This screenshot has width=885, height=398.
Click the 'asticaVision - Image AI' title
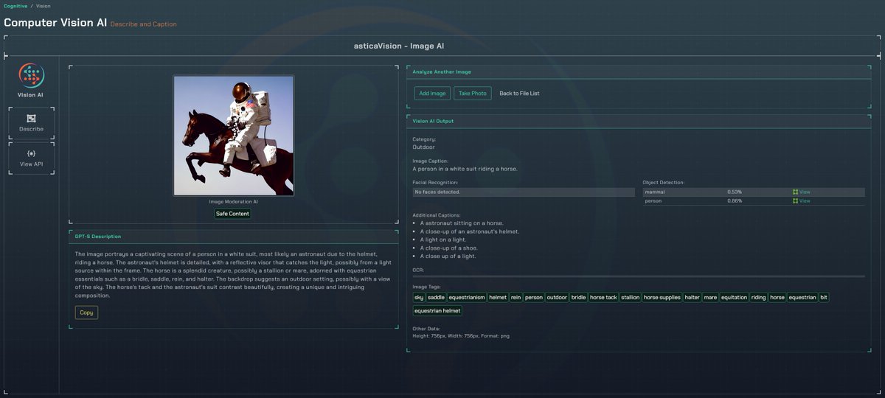pyautogui.click(x=399, y=46)
